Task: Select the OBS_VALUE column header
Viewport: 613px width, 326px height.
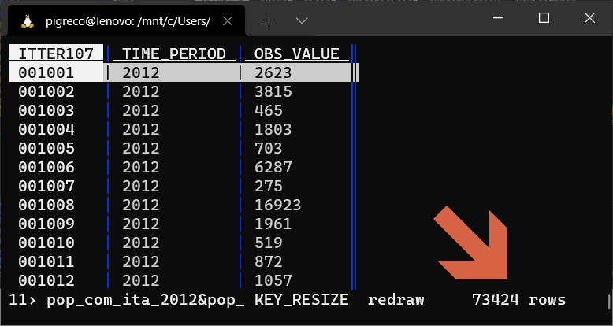Action: coord(297,53)
